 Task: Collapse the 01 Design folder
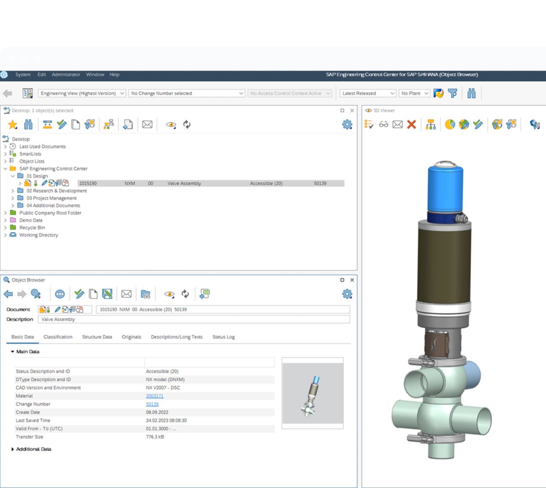coord(13,176)
